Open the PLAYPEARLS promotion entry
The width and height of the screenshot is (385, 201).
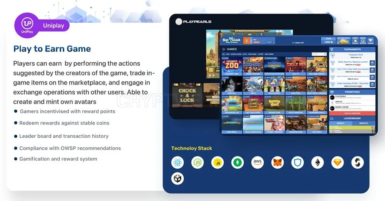352,97
